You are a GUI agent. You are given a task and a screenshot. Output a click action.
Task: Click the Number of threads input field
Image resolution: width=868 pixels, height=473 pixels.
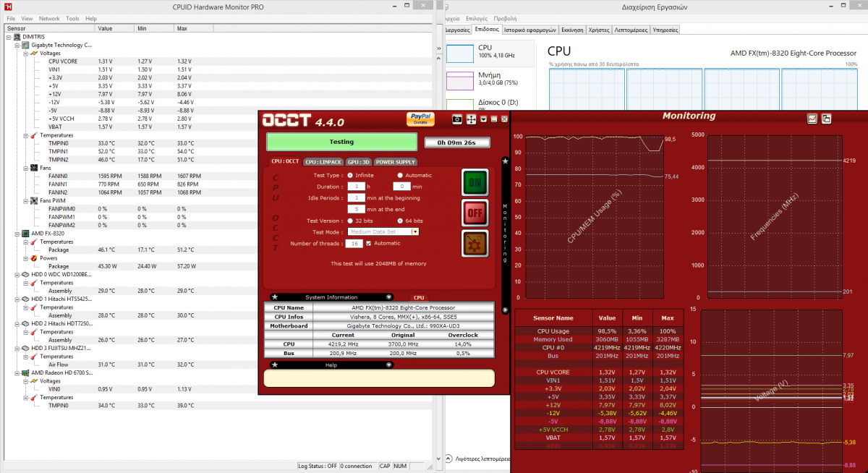(x=356, y=243)
